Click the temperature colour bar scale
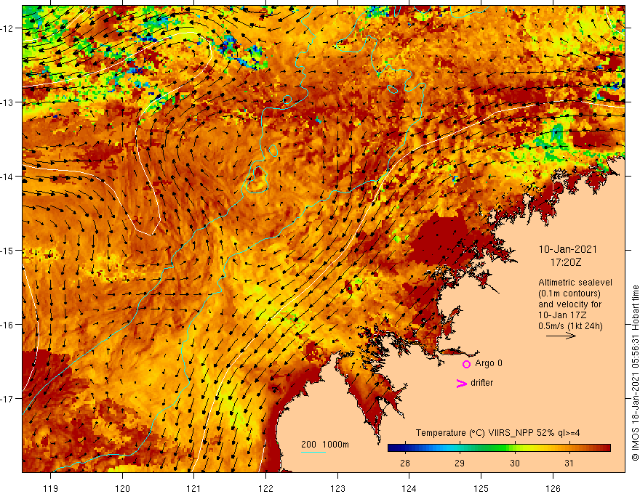640x494 pixels. [499, 448]
